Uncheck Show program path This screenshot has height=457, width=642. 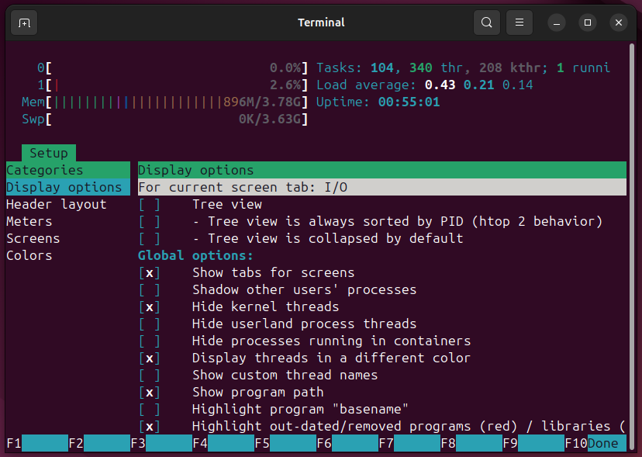[x=150, y=393]
